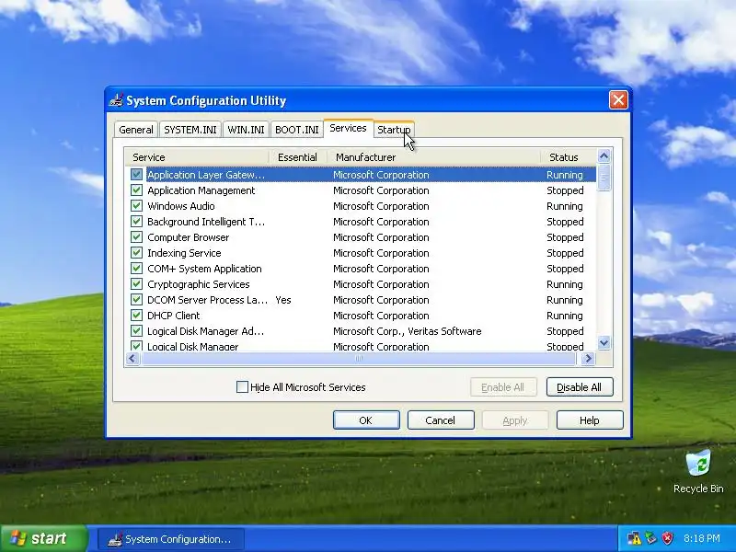
Task: Click the network warning tray icon
Action: point(634,538)
